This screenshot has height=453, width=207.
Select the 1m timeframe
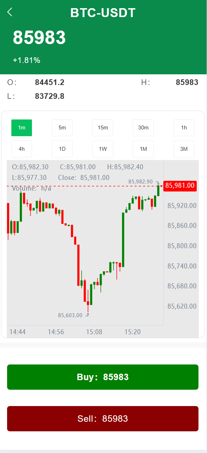coord(21,128)
